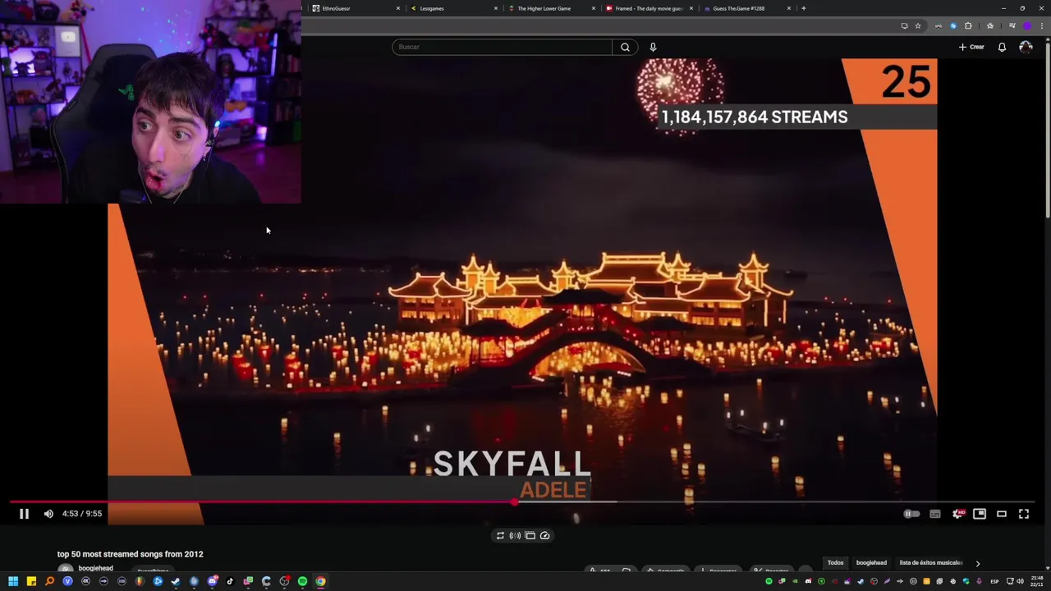Screen dimensions: 1051x591
Task: Switch to the EthnoGuessr tab
Action: [x=355, y=8]
